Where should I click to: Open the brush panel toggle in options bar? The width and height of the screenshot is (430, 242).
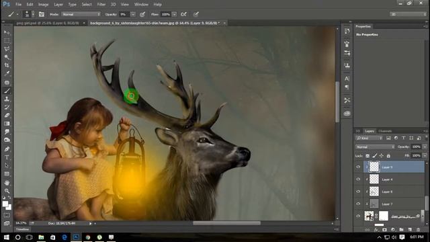pos(42,14)
